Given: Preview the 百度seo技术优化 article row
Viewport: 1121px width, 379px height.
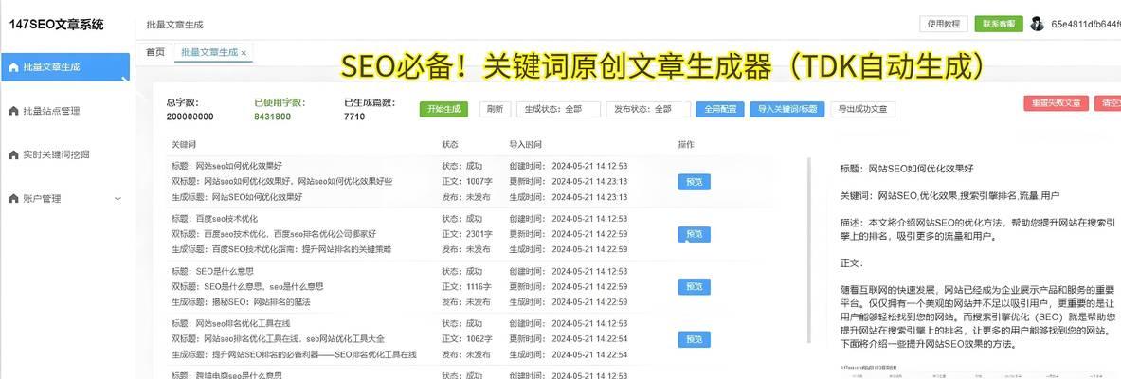Looking at the screenshot, I should 694,234.
